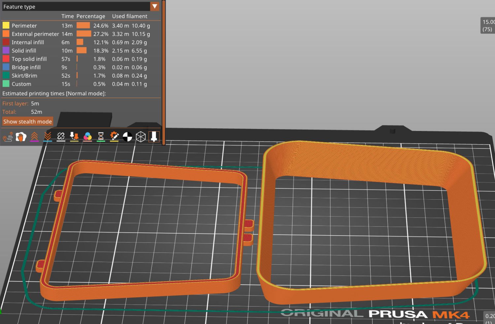Toggle tool changes icon
This screenshot has height=324, width=495.
(74, 137)
